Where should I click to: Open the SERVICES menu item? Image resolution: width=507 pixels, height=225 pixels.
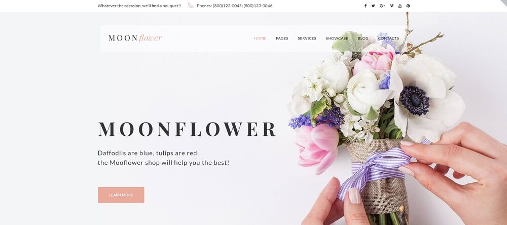point(307,38)
